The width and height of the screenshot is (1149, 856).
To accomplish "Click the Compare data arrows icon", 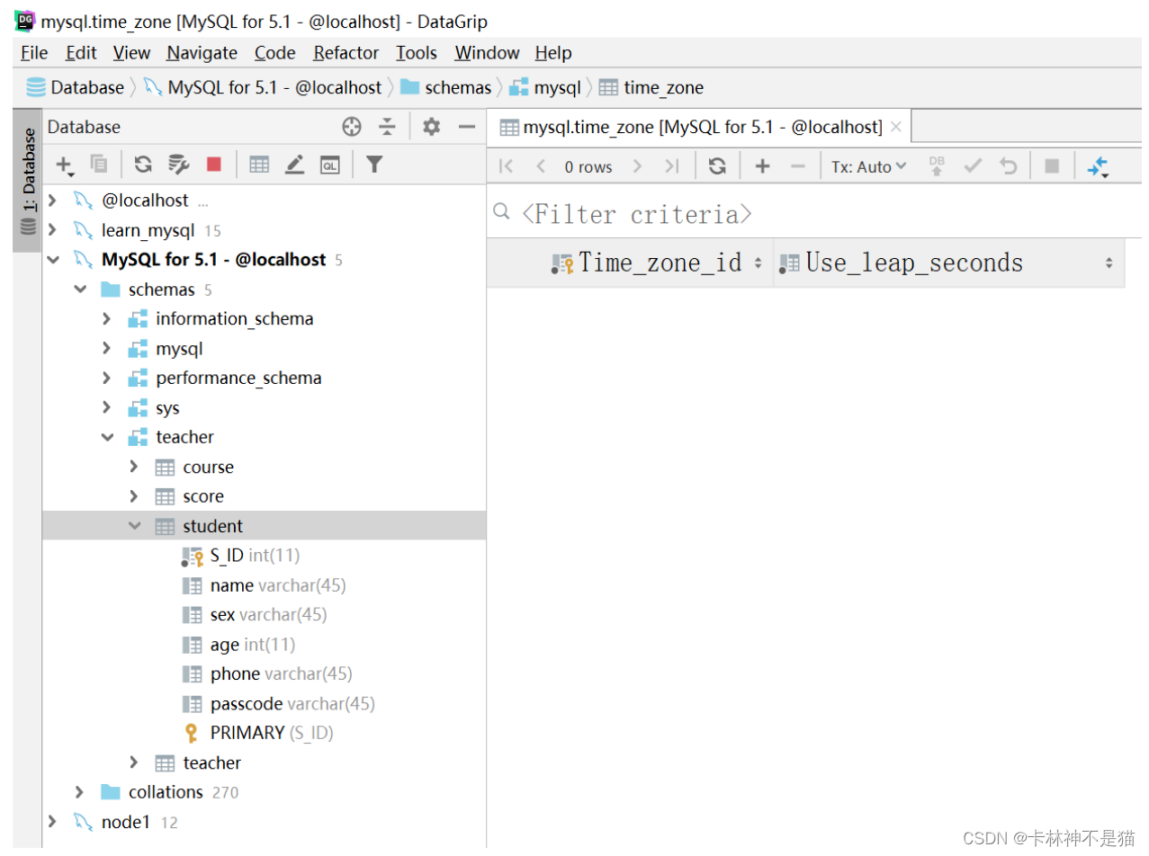I will (x=1098, y=166).
